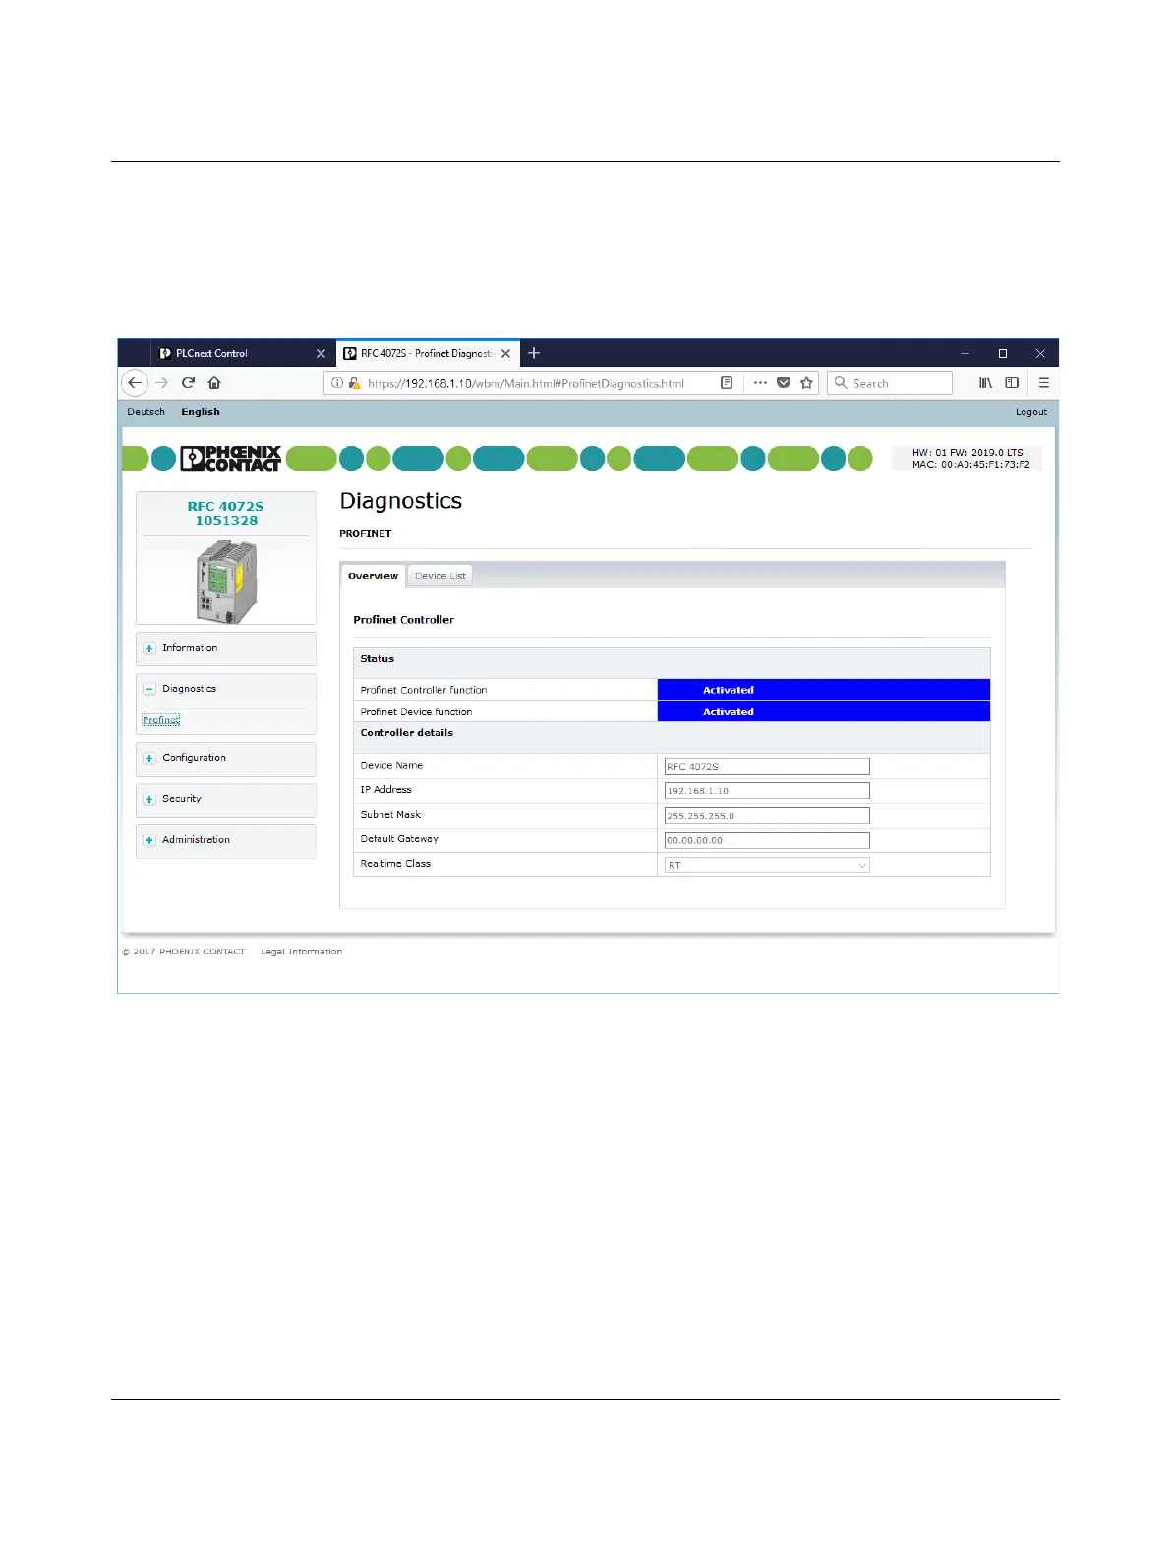The image size is (1170, 1555).
Task: Click the Logout link
Action: coord(1031,412)
